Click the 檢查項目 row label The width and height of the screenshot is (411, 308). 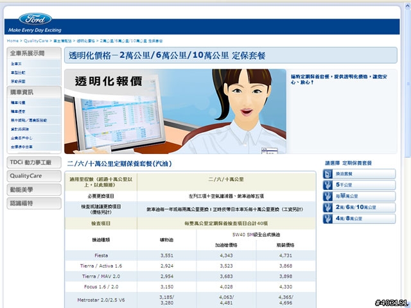point(101,223)
